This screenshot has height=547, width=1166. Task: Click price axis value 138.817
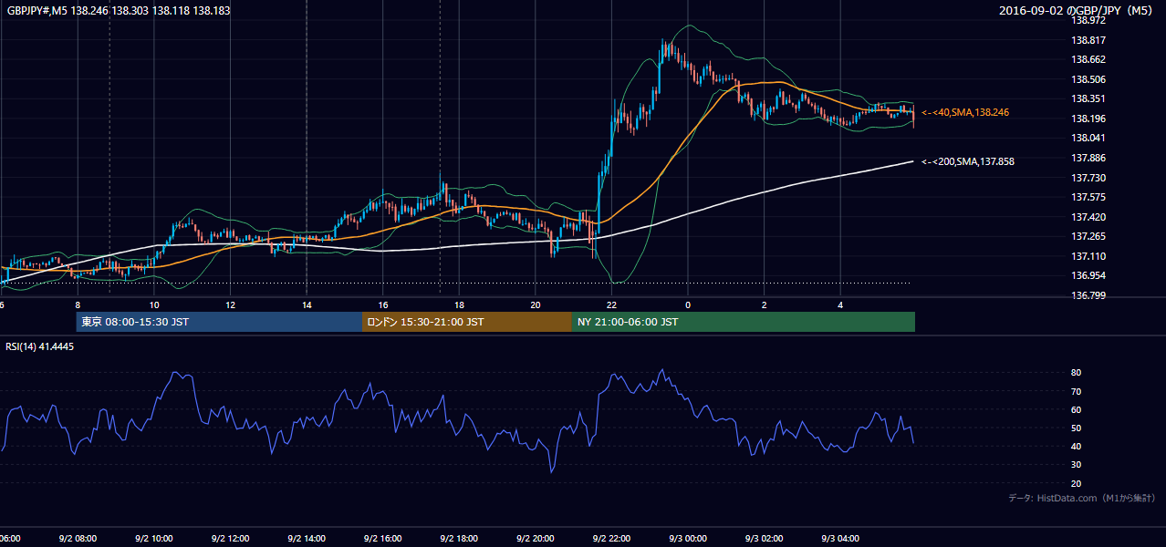(x=1090, y=40)
